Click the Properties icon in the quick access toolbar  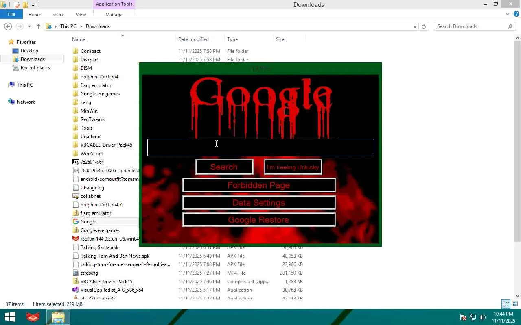coord(17,5)
